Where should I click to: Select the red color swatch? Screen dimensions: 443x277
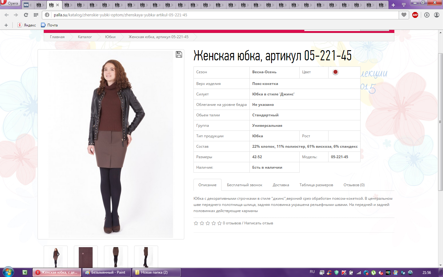(x=335, y=72)
